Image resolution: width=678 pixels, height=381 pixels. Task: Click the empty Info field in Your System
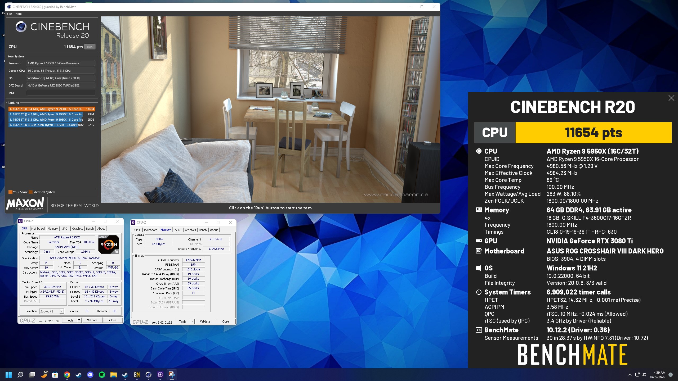point(61,93)
